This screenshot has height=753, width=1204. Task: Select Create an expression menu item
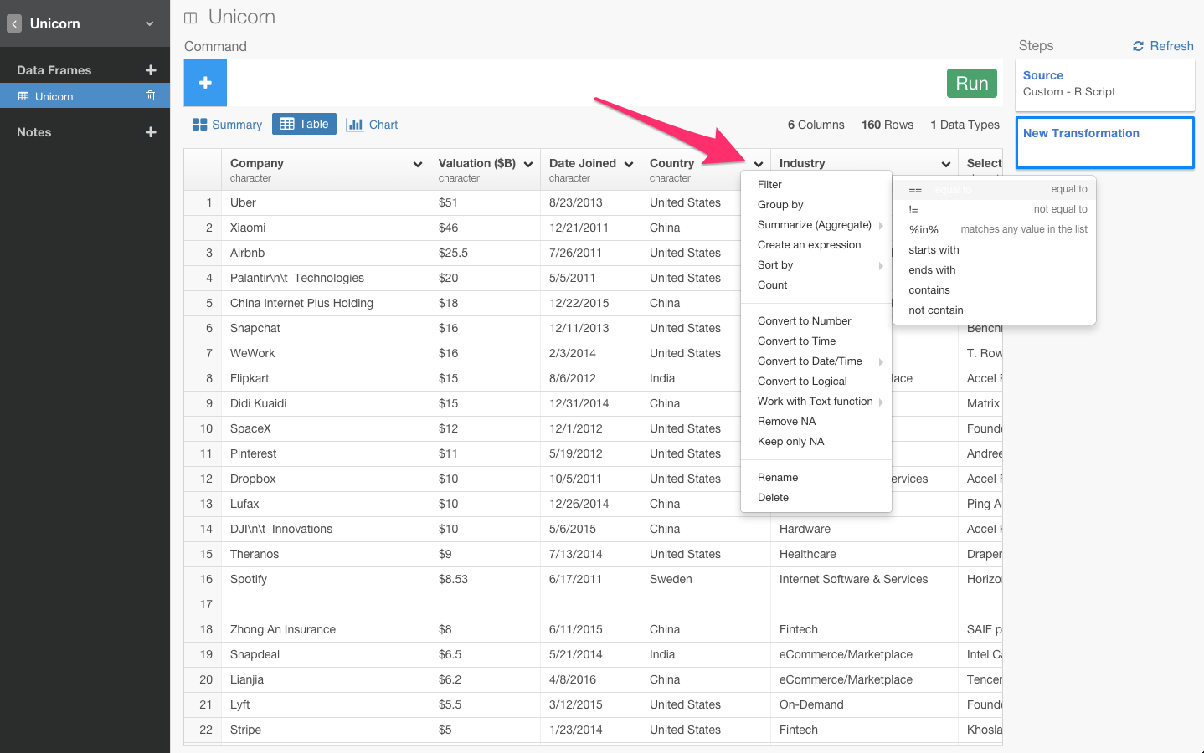point(816,245)
